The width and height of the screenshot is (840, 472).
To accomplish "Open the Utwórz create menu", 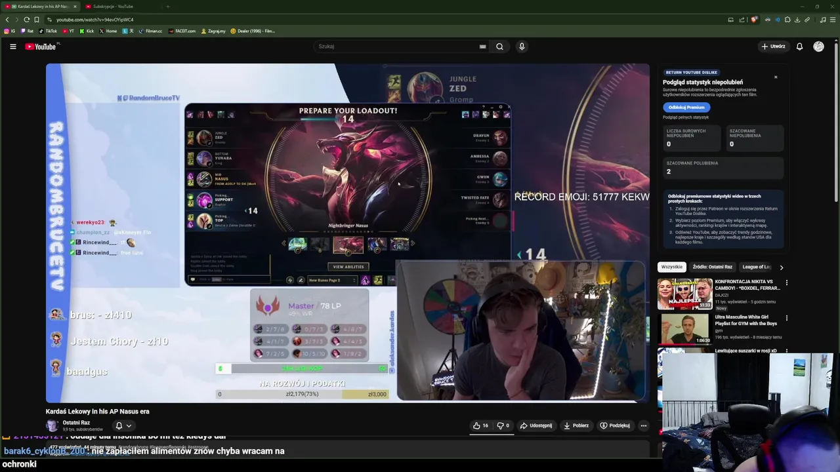I will coord(773,47).
